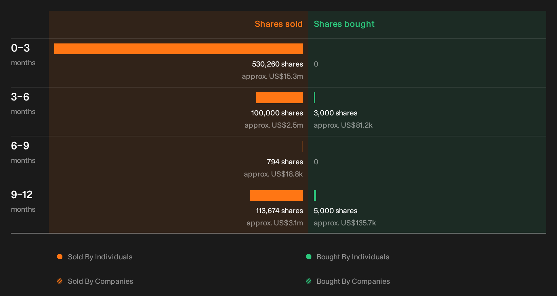The height and width of the screenshot is (296, 557).
Task: Click the 0 bought value in 6-9 months row
Action: 316,162
